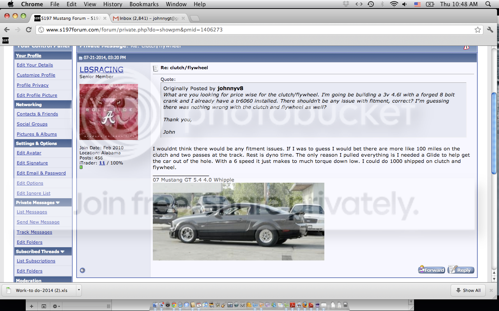This screenshot has width=499, height=311.
Task: Open Chrome wrench settings icon
Action: (490, 30)
